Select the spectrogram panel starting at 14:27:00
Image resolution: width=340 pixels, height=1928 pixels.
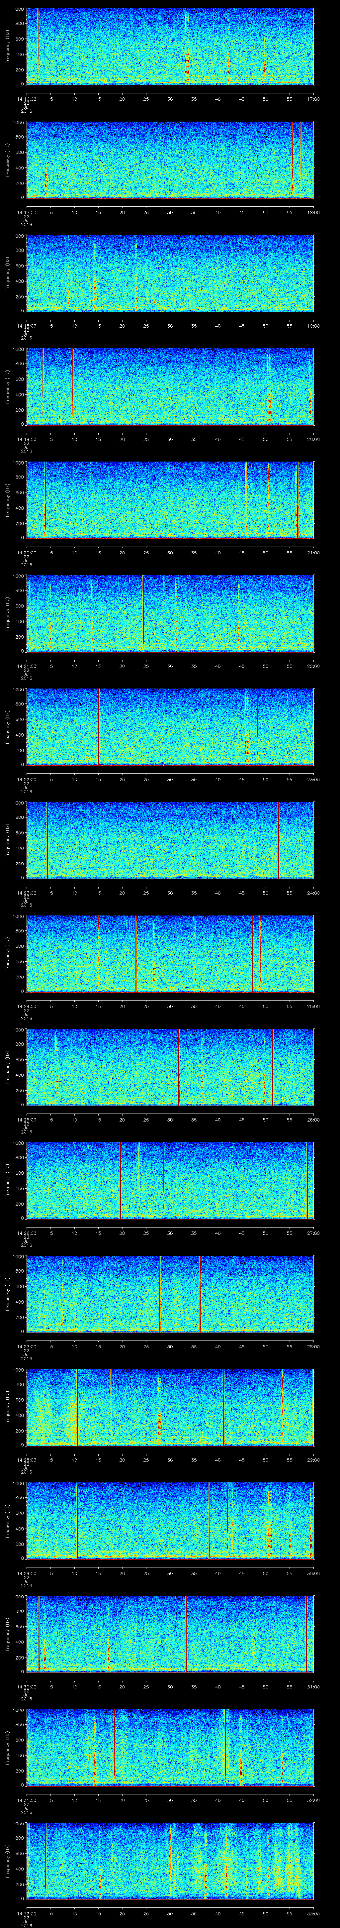(x=170, y=1293)
